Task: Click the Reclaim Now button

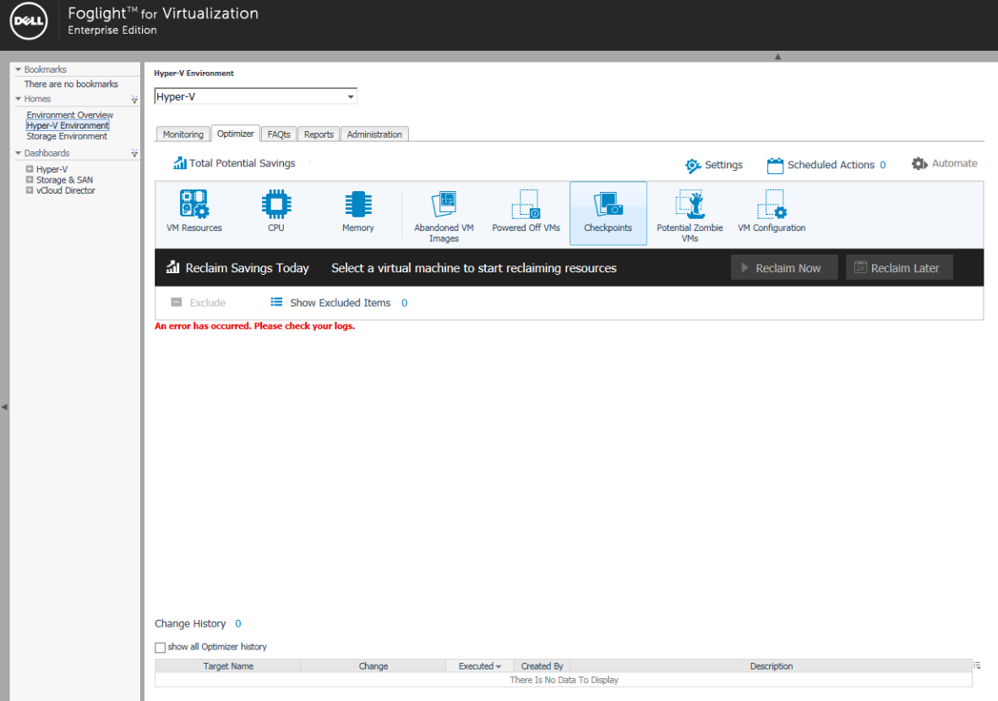Action: click(x=783, y=268)
